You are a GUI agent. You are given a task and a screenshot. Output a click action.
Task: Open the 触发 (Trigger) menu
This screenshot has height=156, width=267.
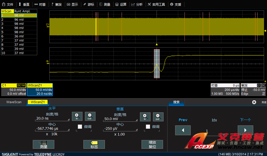57,5
